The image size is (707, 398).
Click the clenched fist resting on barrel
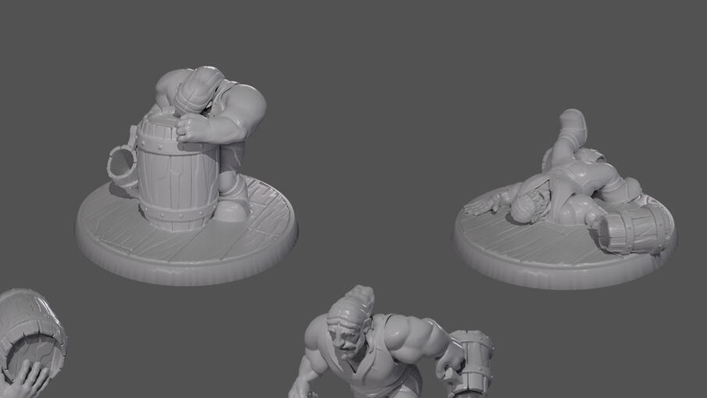[194, 127]
